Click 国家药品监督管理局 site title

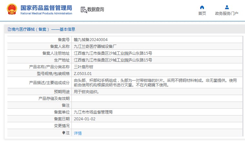coord(46,8)
